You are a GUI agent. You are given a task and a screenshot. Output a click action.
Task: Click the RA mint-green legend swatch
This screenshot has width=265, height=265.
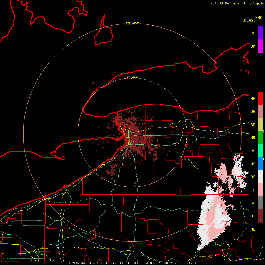tap(260, 151)
